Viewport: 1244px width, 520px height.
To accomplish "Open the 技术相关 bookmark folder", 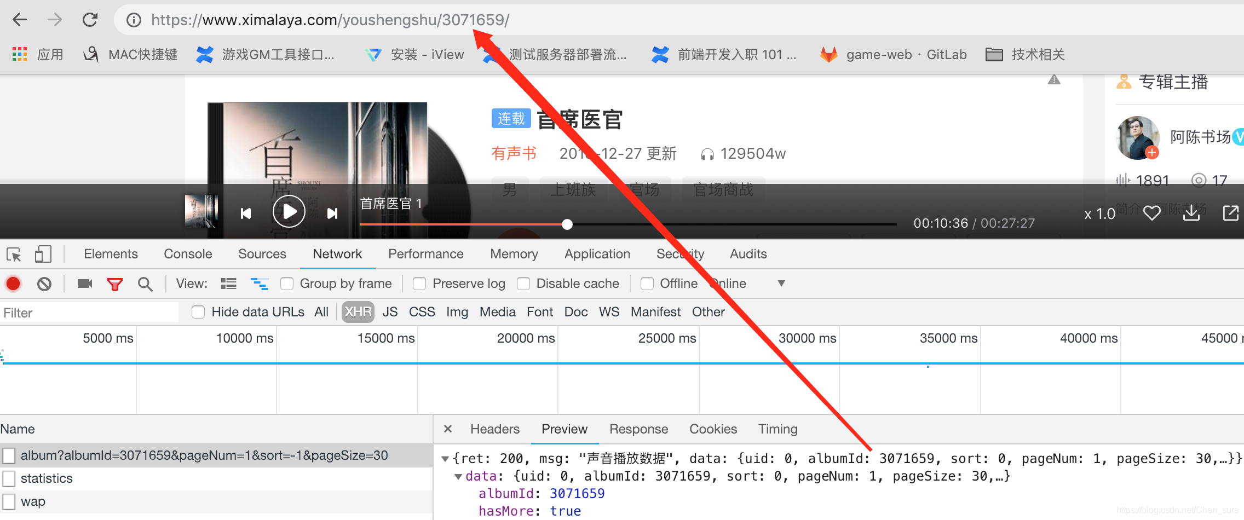I will tap(1025, 54).
